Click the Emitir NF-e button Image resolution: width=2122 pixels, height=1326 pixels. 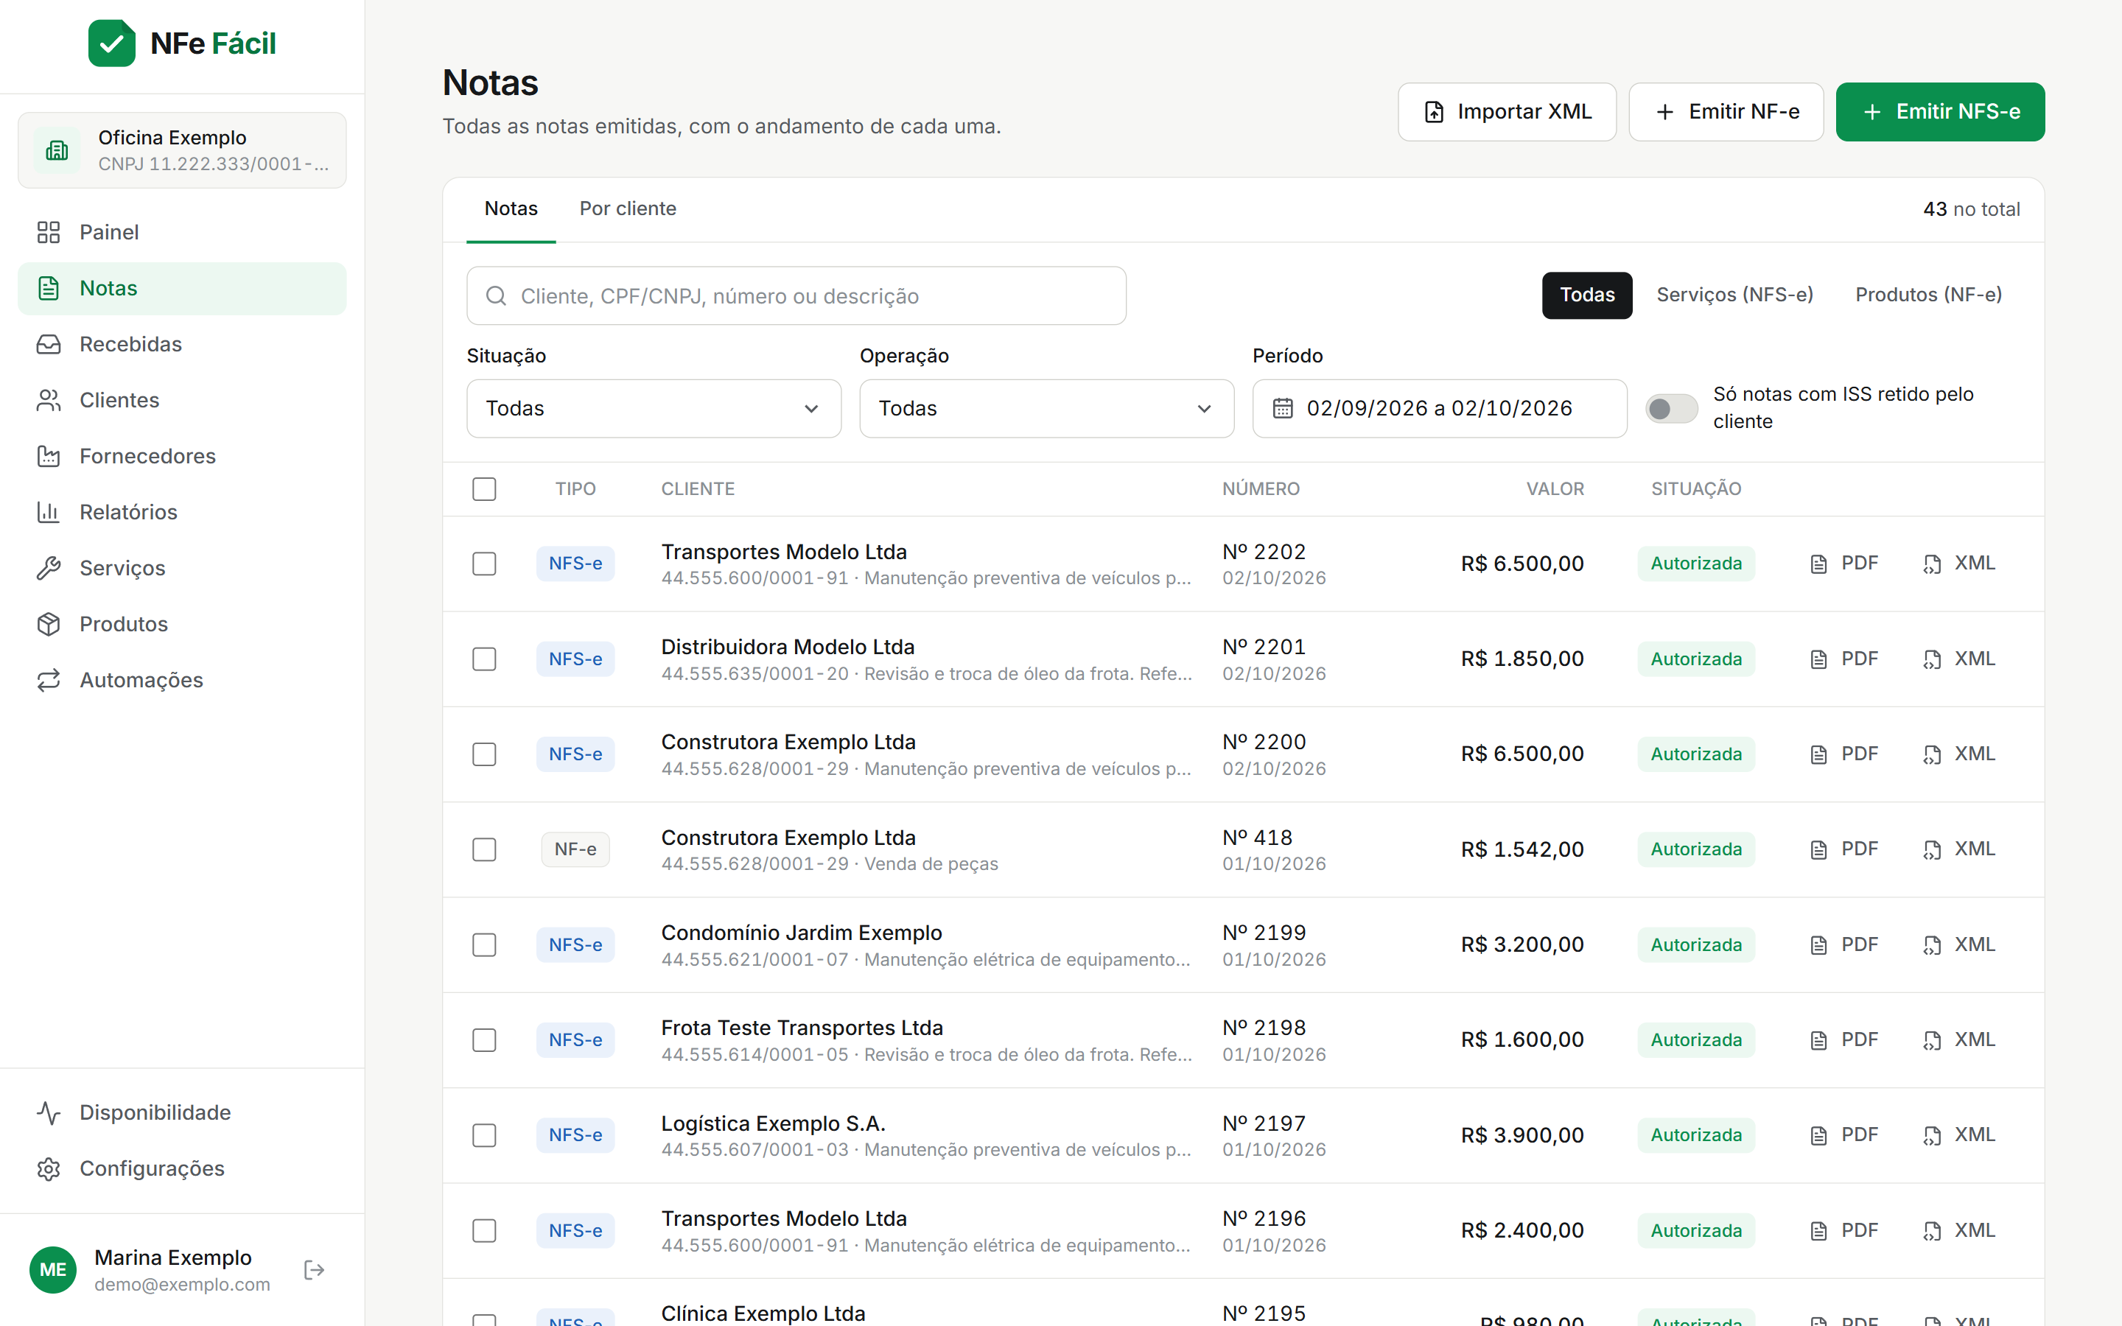pos(1726,112)
